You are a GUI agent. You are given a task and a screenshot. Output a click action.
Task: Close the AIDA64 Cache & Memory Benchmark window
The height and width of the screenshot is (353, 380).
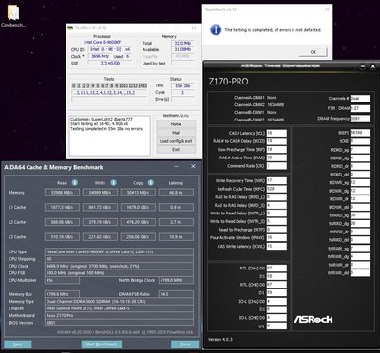(193, 166)
